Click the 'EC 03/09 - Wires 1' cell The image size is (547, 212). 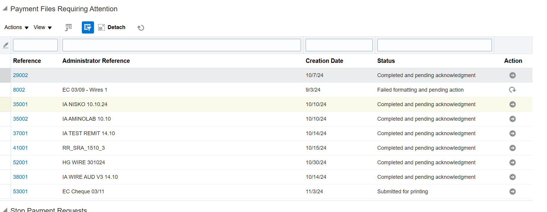pos(85,90)
